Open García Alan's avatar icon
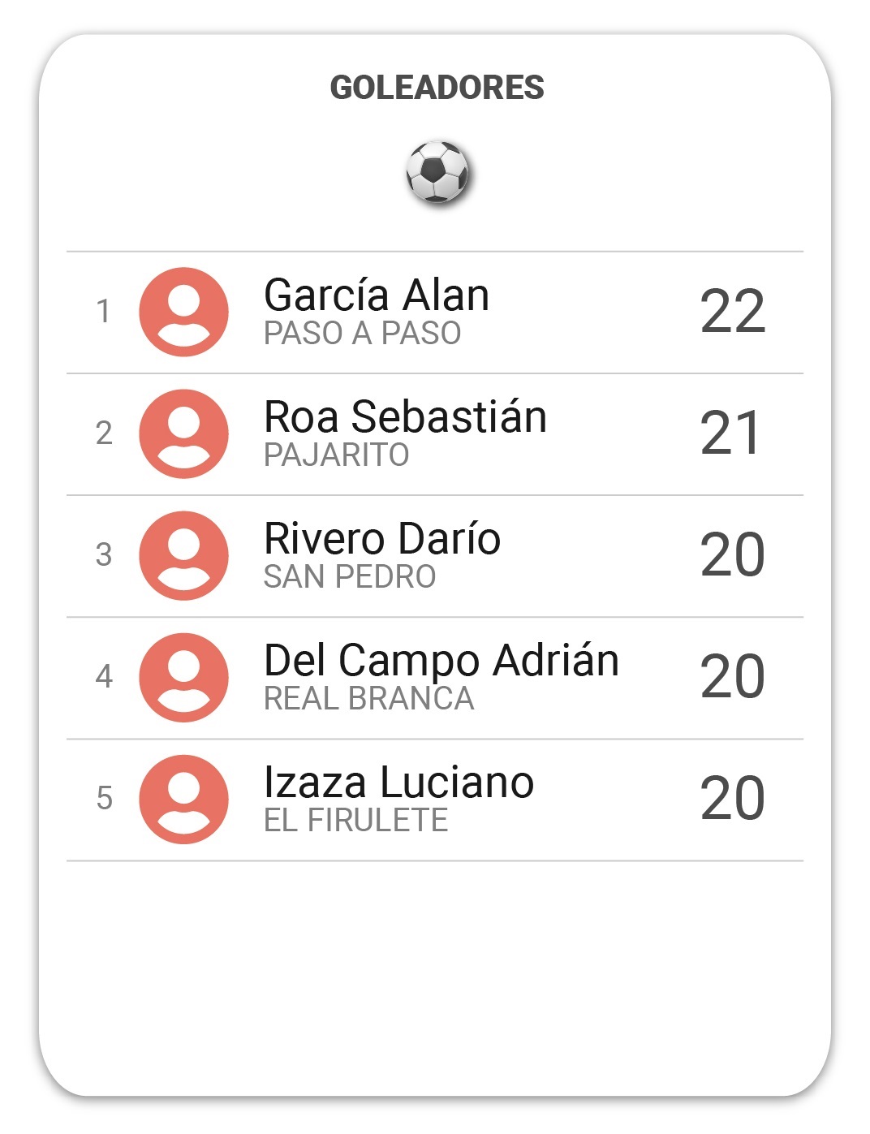 pyautogui.click(x=183, y=312)
